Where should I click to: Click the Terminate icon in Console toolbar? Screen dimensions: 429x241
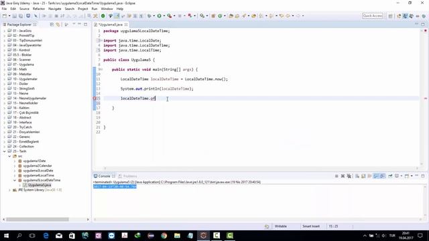point(336,176)
